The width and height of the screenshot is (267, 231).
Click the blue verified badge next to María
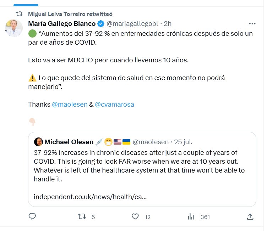(x=100, y=24)
